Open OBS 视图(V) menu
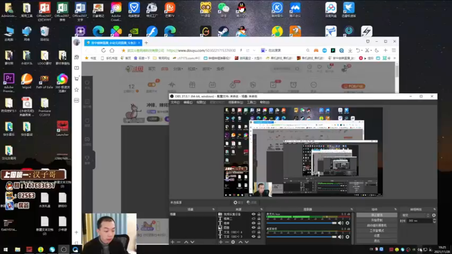Screen dimensions: 452x254 tap(201, 102)
